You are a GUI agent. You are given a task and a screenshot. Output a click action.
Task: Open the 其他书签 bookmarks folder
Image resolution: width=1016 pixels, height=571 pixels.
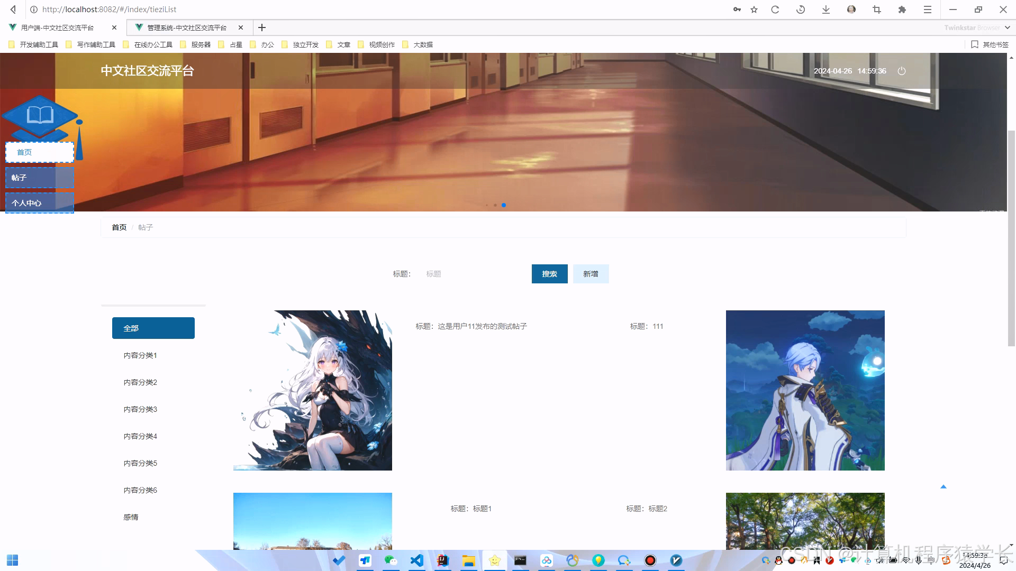pos(990,44)
